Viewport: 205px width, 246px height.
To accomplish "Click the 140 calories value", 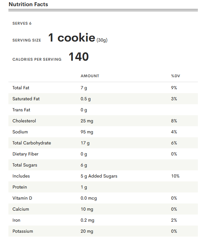I will coord(79,57).
